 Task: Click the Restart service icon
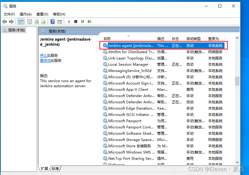pos(89,22)
